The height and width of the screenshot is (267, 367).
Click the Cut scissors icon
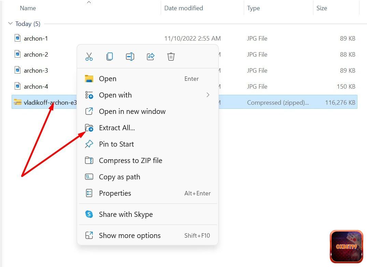pos(89,57)
